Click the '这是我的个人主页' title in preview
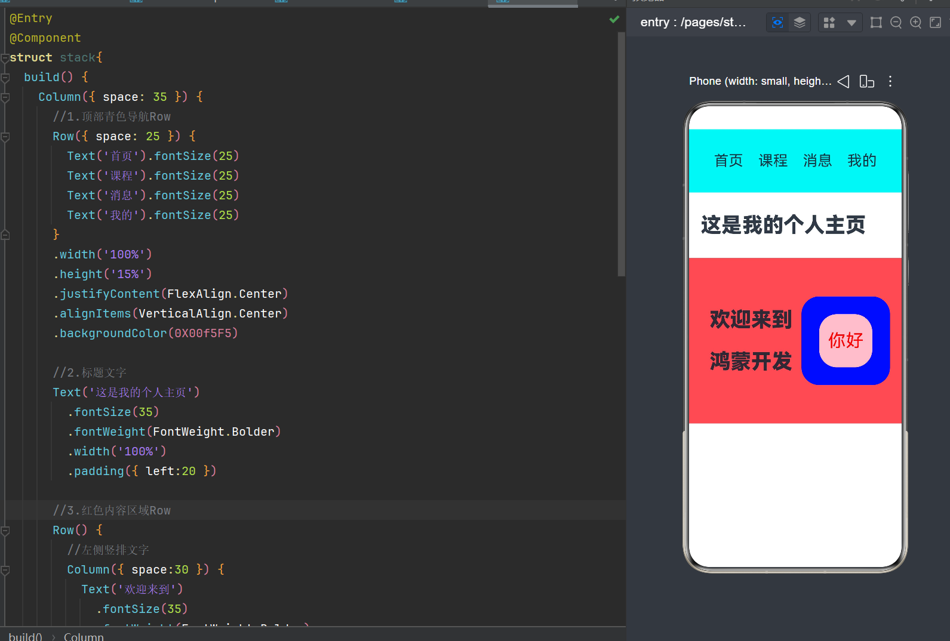The image size is (950, 641). tap(783, 225)
